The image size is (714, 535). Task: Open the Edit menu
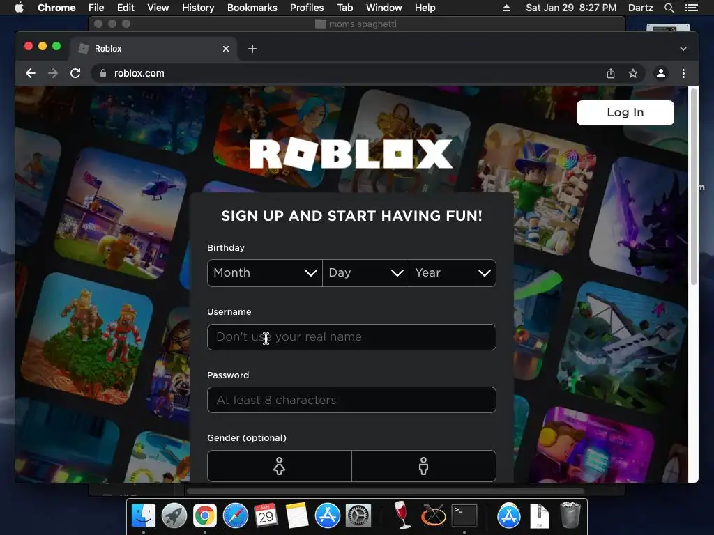pos(126,8)
